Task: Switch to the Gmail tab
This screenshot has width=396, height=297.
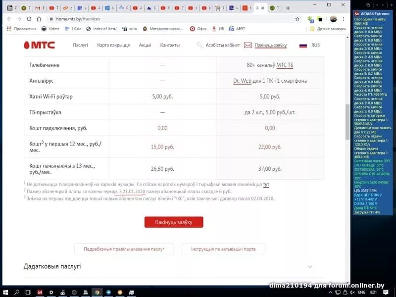Action: tap(40, 8)
